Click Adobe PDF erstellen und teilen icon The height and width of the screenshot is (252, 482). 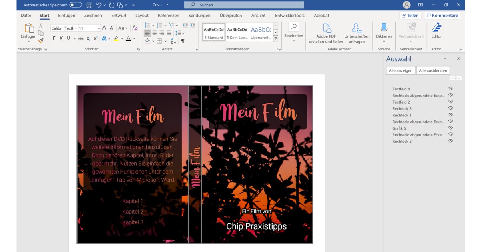point(327,28)
